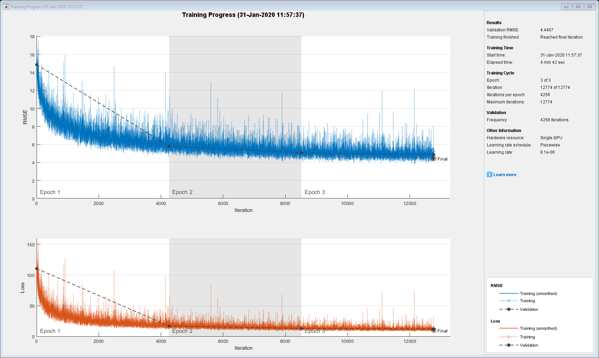599x358 pixels.
Task: Select Loss Training (smoothed) legend line
Action: (x=509, y=328)
